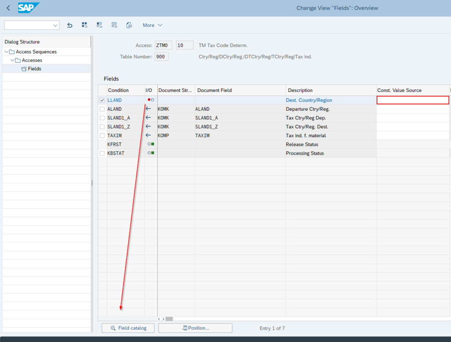Click the SAP logo
451x342 pixels.
[x=29, y=8]
